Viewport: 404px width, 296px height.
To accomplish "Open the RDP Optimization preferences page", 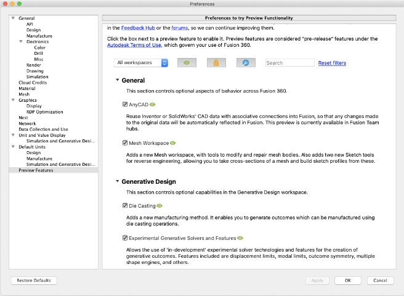I will coord(44,112).
